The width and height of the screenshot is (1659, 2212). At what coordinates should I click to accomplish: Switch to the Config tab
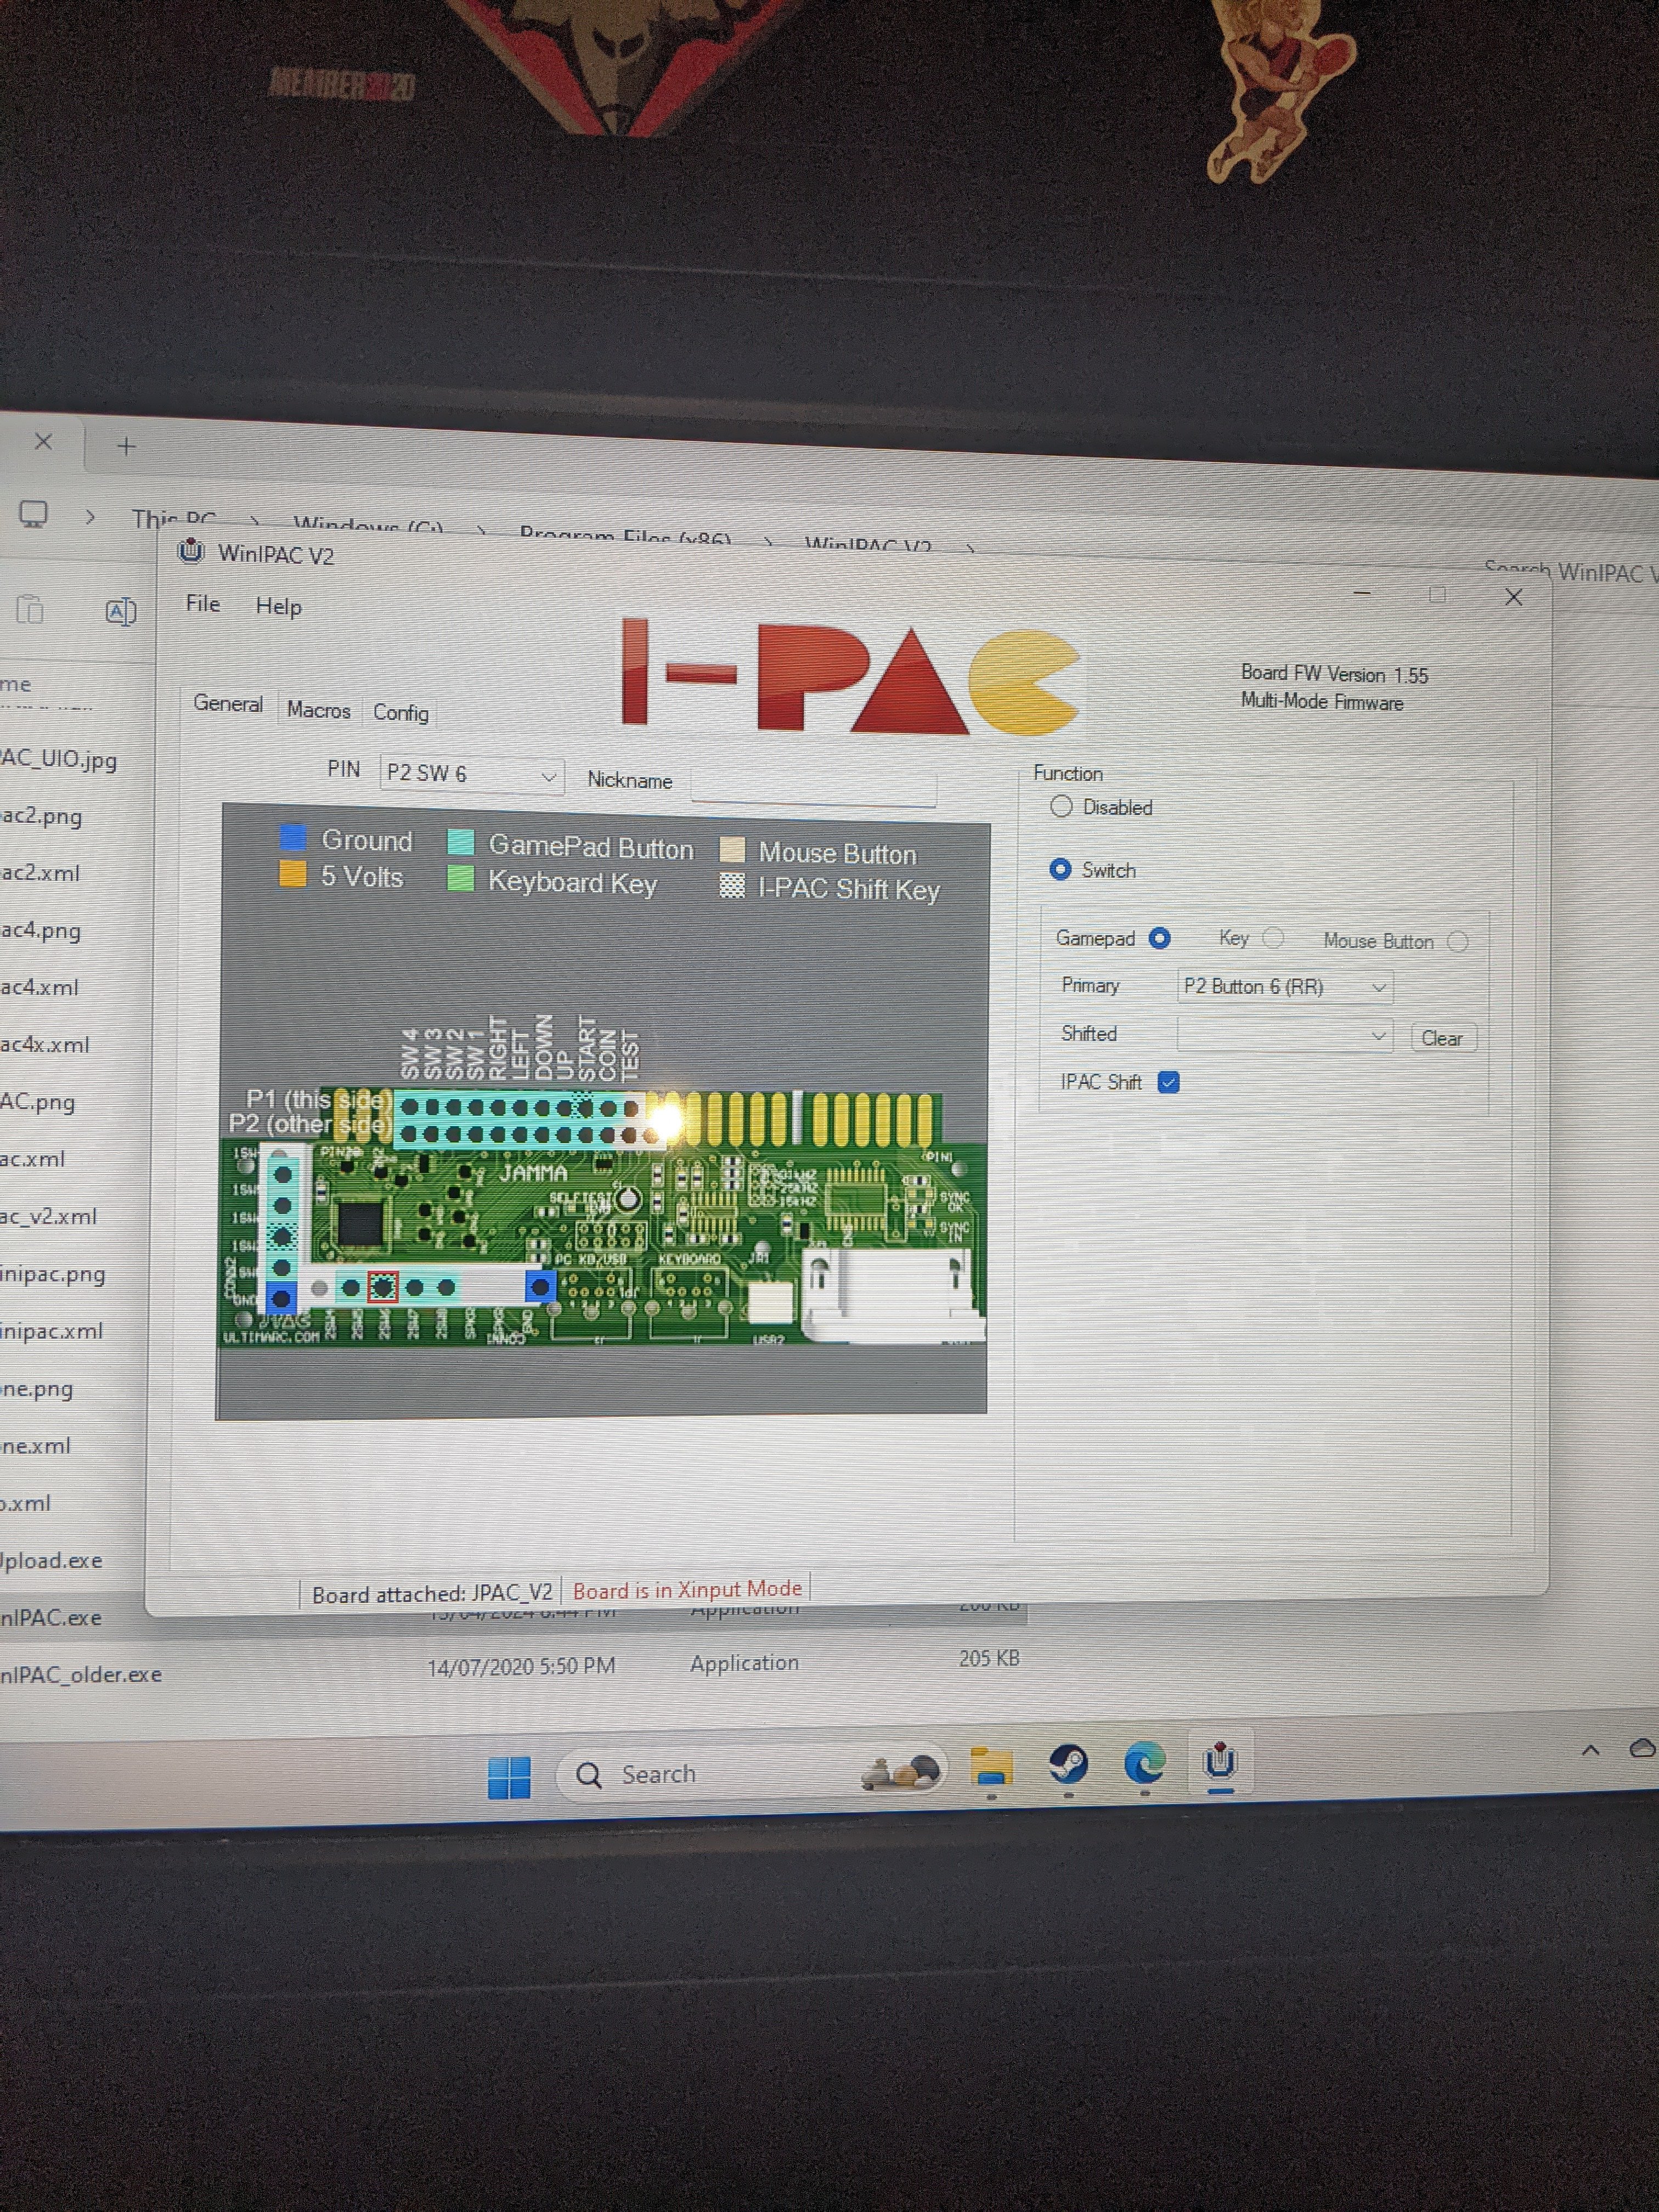coord(401,712)
